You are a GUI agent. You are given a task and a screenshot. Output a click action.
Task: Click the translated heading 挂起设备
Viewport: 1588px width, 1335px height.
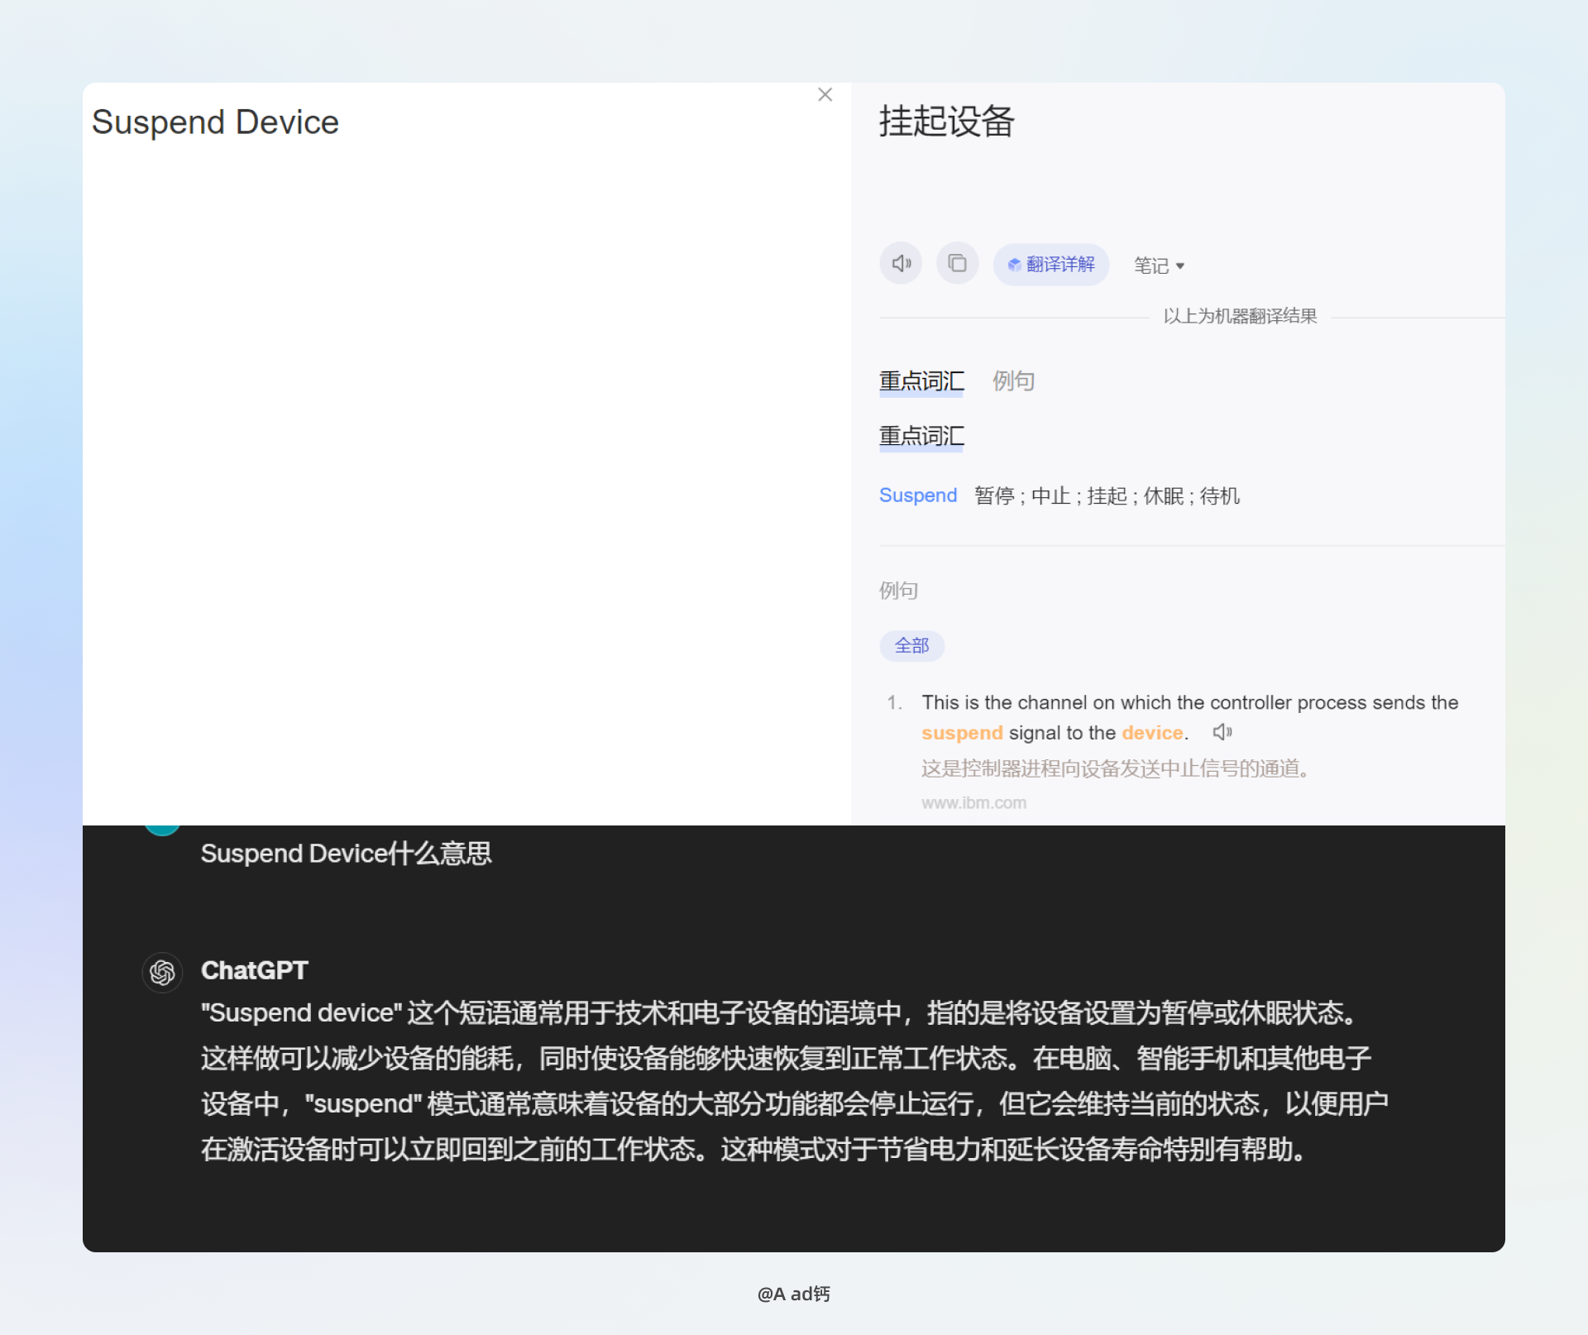[x=947, y=122]
